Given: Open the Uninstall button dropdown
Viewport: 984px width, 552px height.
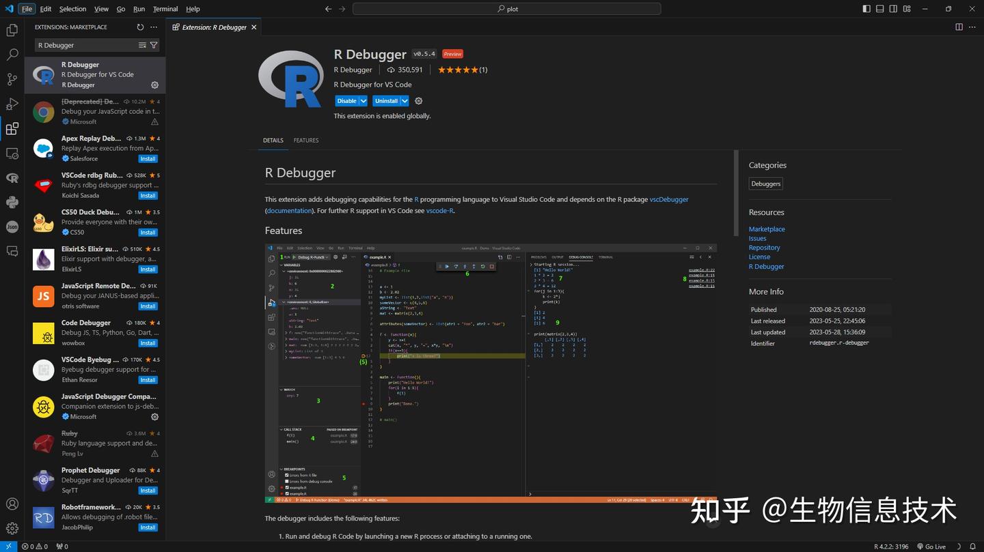Looking at the screenshot, I should (x=405, y=100).
